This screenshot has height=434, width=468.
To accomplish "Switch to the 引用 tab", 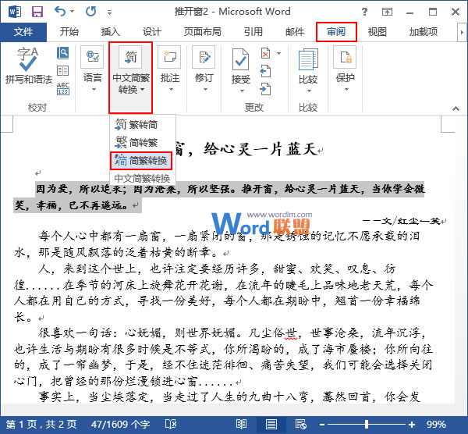I will coord(253,32).
